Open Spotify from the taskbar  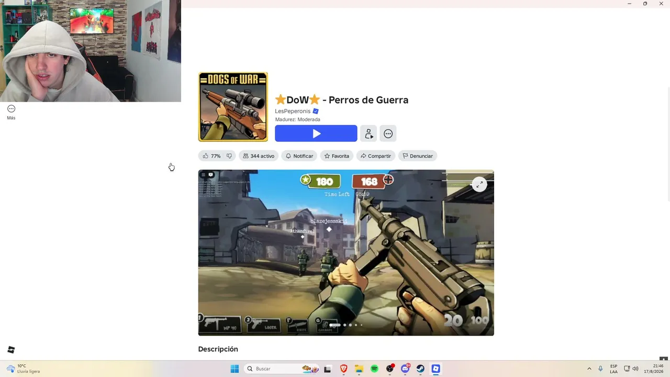[374, 369]
